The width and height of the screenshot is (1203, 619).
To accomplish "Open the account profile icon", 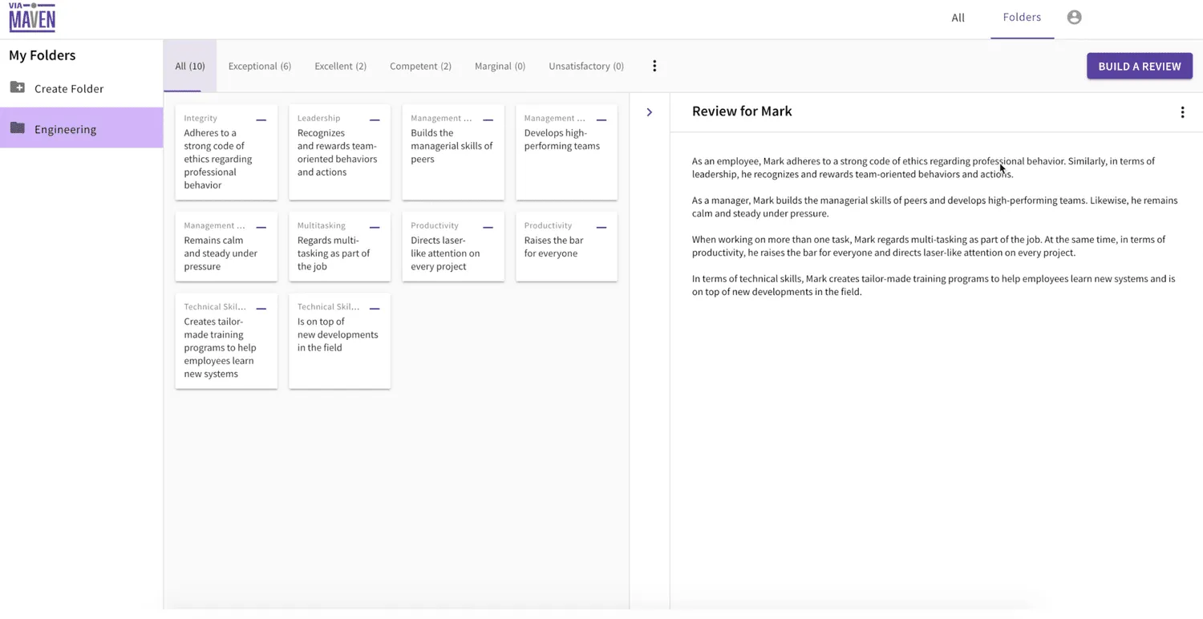I will [x=1074, y=16].
